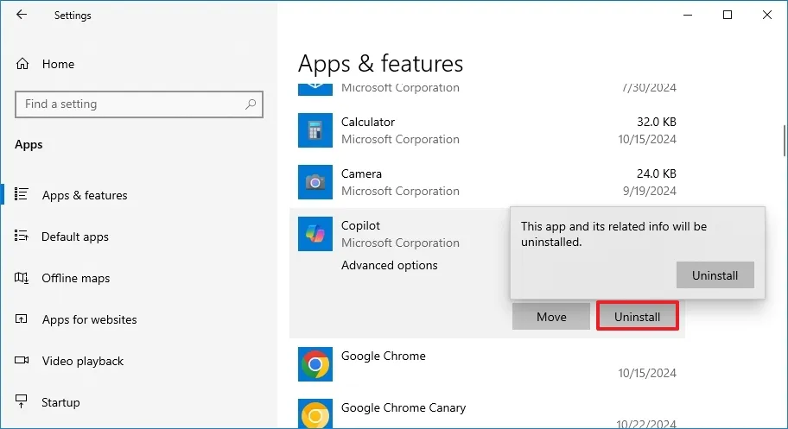
Task: Close the Settings window
Action: pyautogui.click(x=767, y=15)
